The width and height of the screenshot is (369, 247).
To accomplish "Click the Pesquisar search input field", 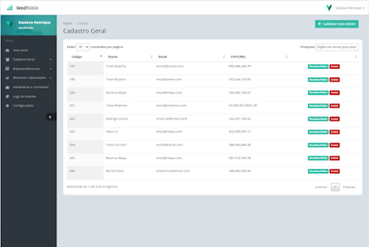I will (x=337, y=47).
